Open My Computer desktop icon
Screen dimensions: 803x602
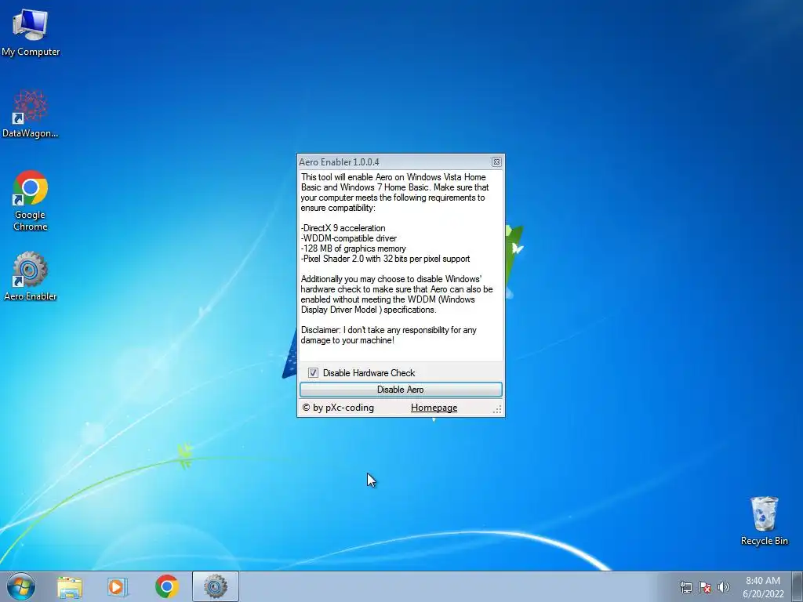[31, 31]
